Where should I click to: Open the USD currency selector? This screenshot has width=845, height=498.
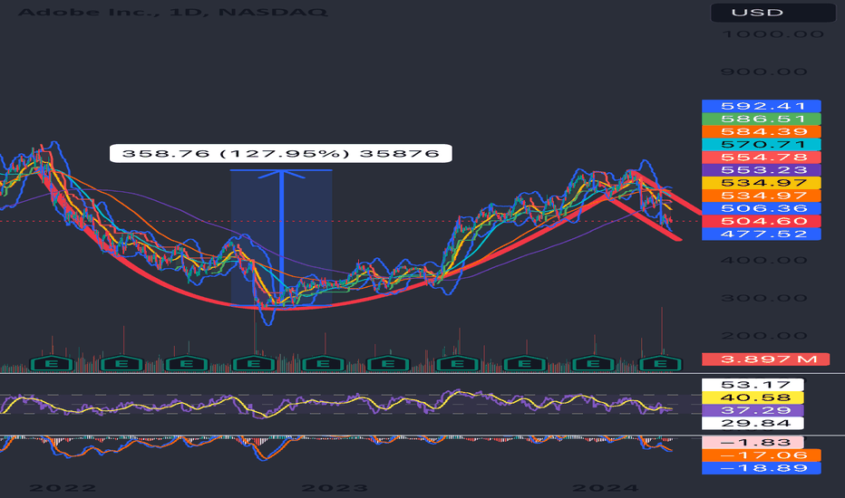pos(772,13)
